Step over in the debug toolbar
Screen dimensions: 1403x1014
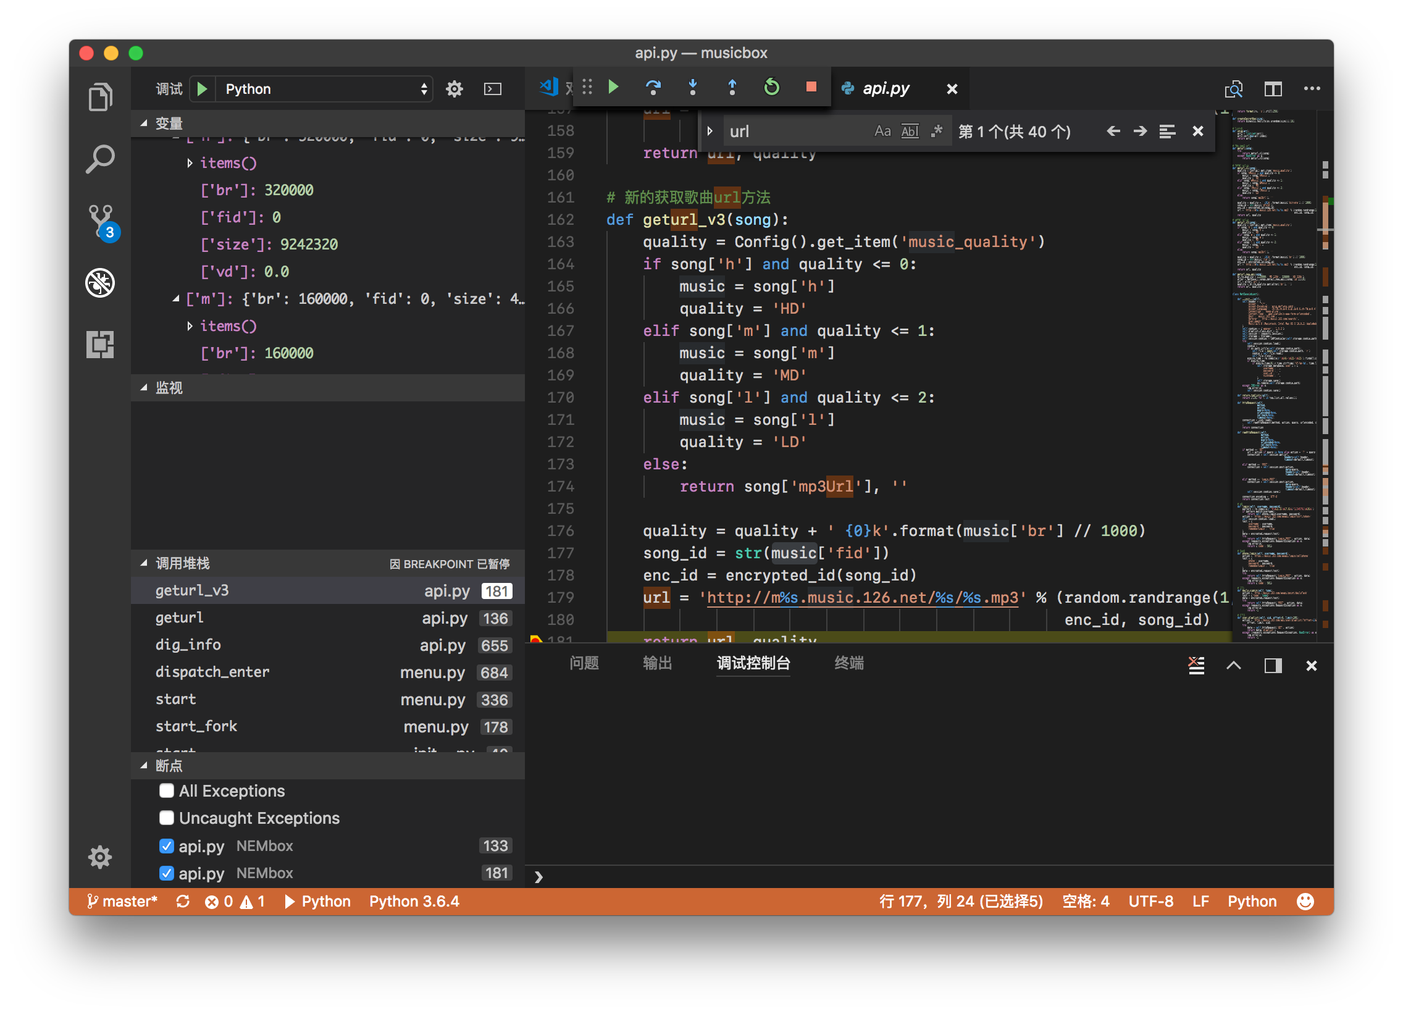(x=653, y=87)
